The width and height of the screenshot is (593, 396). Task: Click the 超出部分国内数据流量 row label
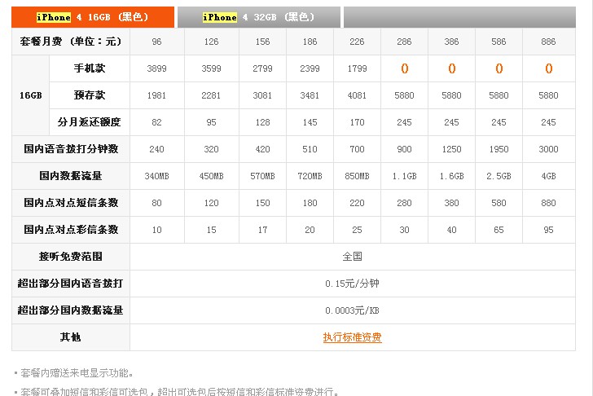coord(71,310)
